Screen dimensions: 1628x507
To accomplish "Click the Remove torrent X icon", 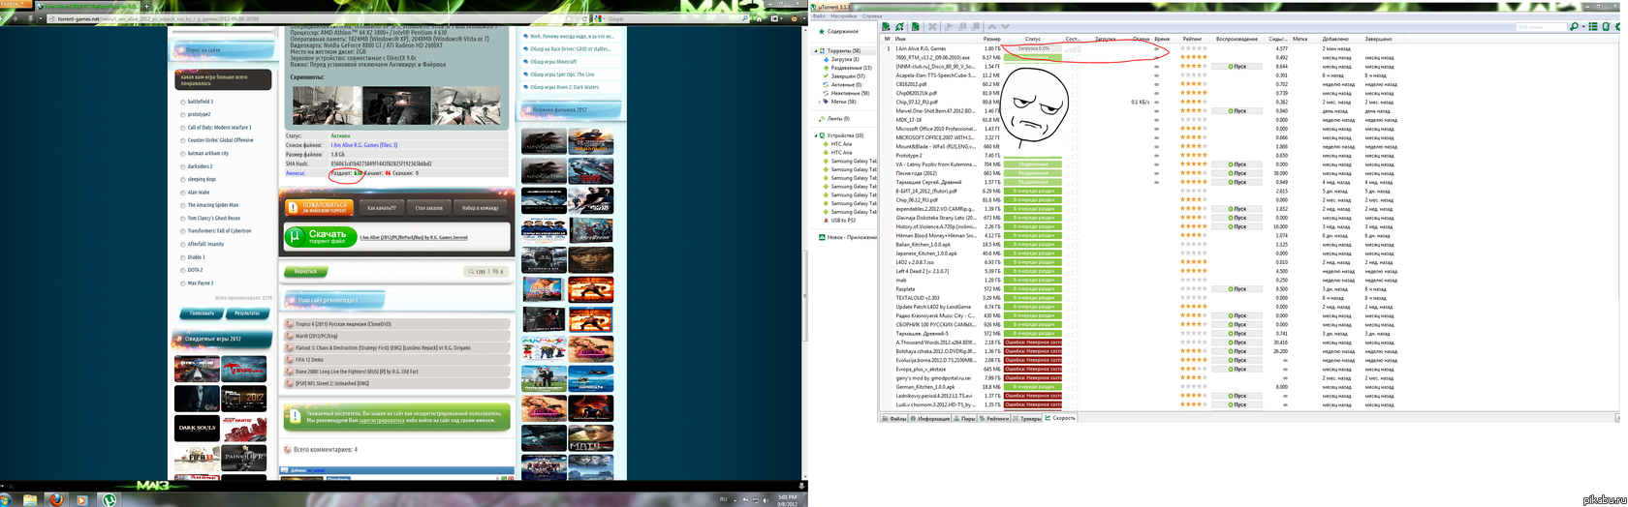I will pos(932,26).
